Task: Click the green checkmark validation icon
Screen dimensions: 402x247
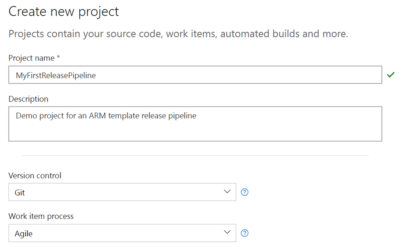Action: pyautogui.click(x=390, y=75)
